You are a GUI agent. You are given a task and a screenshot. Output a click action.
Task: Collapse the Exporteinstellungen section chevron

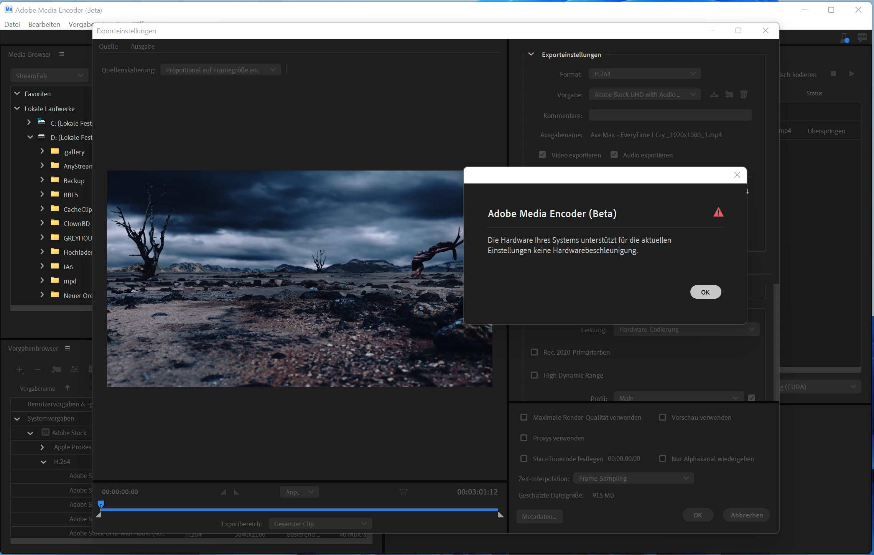[x=531, y=54]
